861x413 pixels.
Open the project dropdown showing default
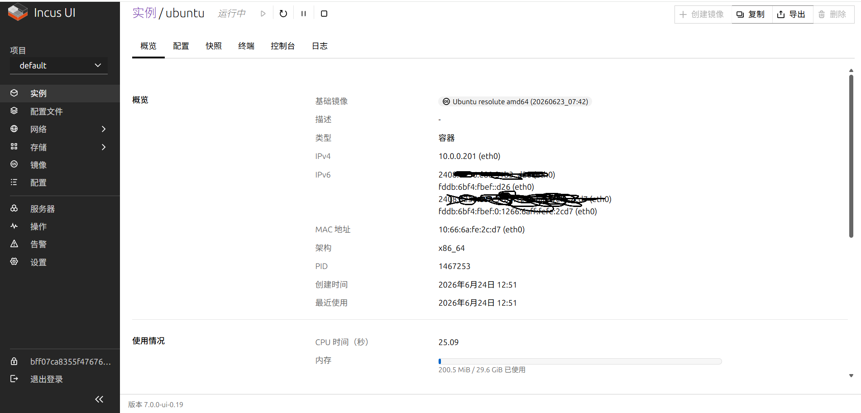[x=59, y=66]
